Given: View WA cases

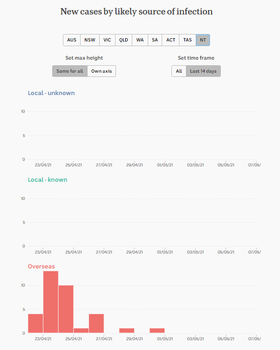Looking at the screenshot, I should [140, 40].
